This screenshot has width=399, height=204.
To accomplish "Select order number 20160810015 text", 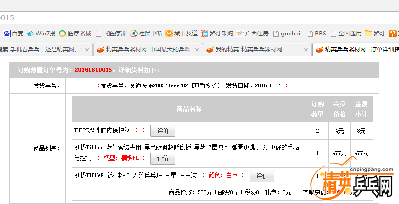I will 93,70.
